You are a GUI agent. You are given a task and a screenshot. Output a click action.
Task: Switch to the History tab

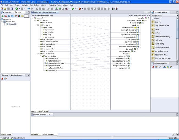(45, 111)
